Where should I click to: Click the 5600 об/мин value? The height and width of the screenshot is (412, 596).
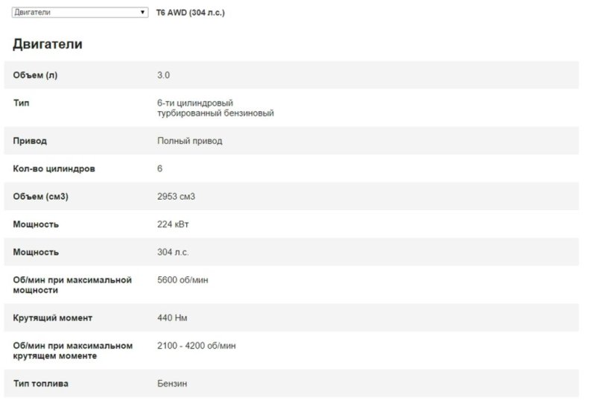pyautogui.click(x=185, y=280)
